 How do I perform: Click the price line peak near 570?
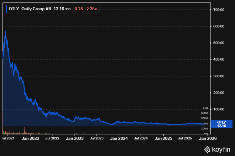[5, 31]
